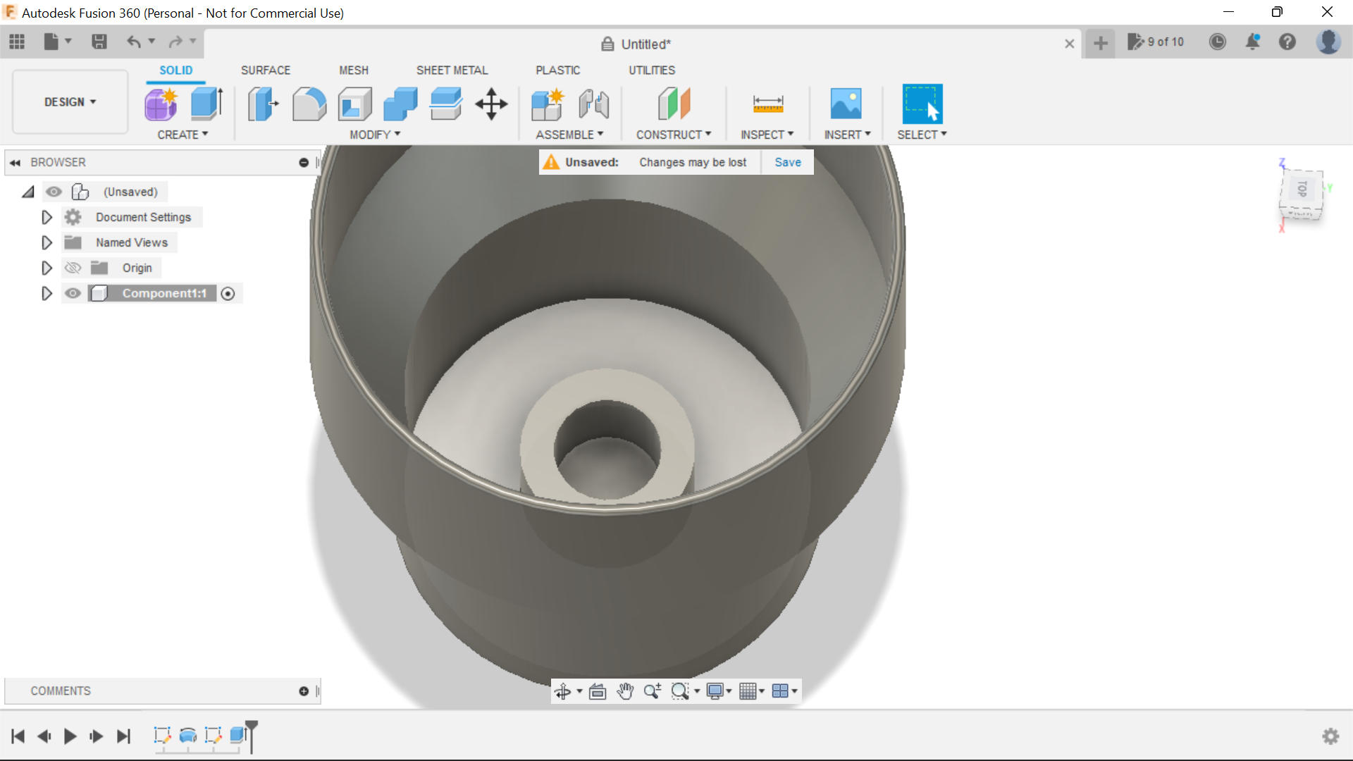1353x761 pixels.
Task: Activate Component1:1 with its radio control
Action: pyautogui.click(x=228, y=293)
